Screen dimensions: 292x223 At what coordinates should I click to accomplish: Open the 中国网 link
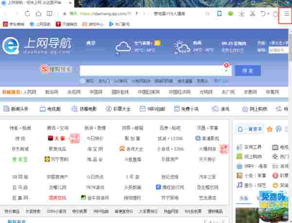tap(96, 92)
